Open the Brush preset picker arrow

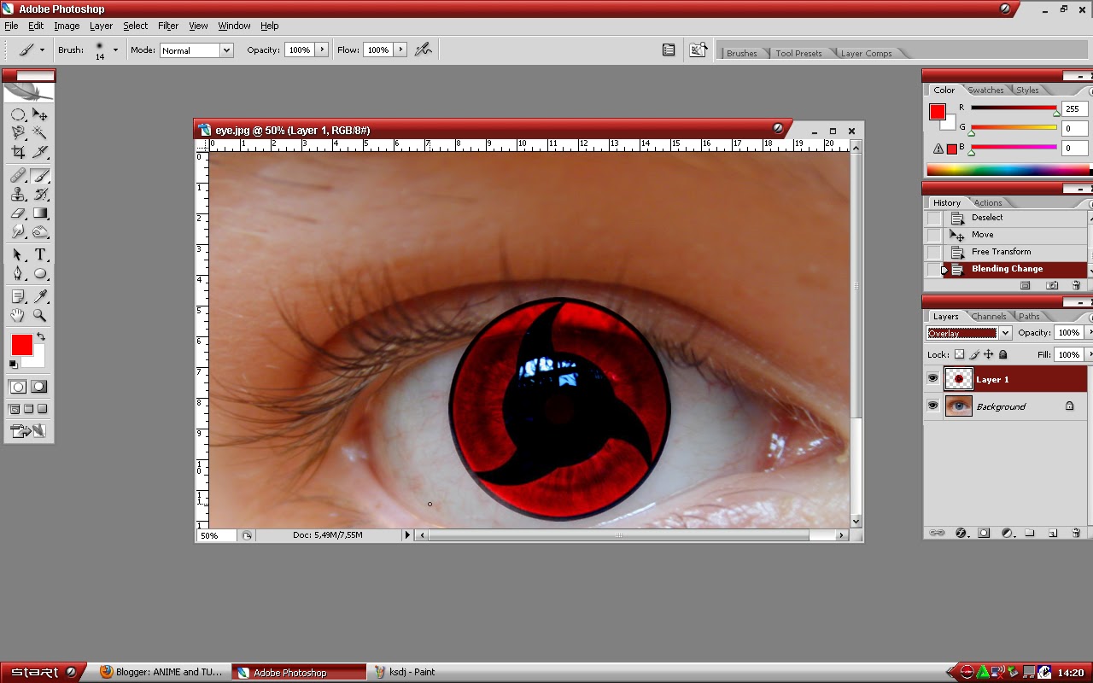115,50
